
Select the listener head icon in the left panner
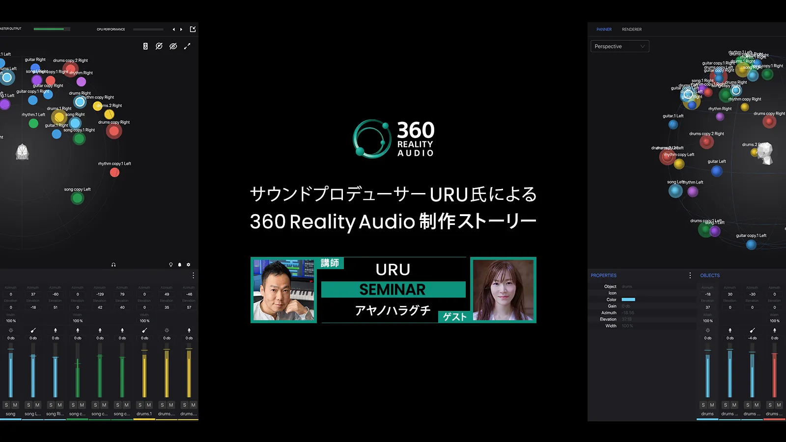tap(22, 152)
